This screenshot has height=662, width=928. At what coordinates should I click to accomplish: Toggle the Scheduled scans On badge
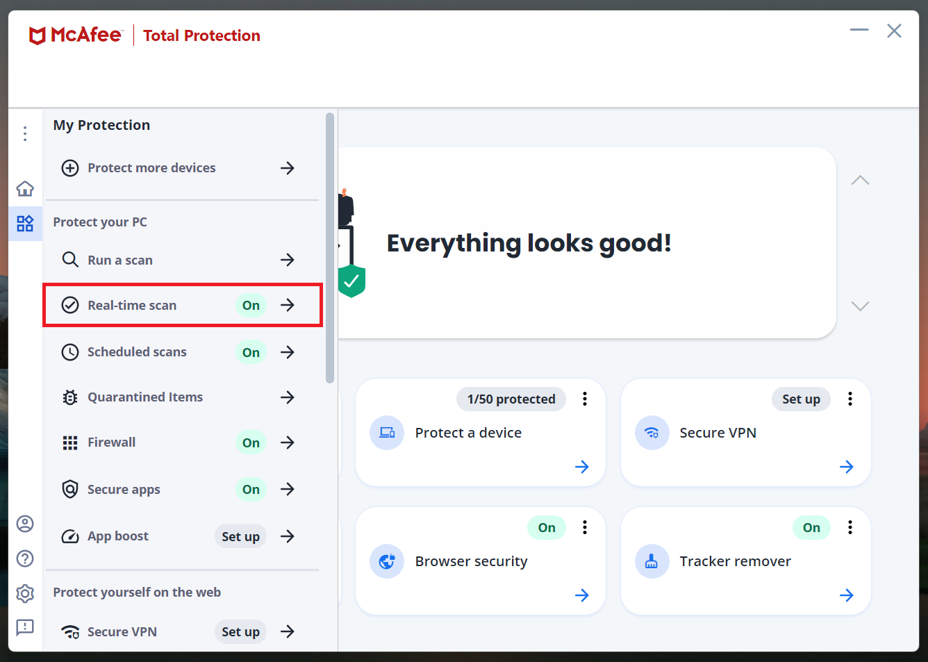pyautogui.click(x=251, y=352)
